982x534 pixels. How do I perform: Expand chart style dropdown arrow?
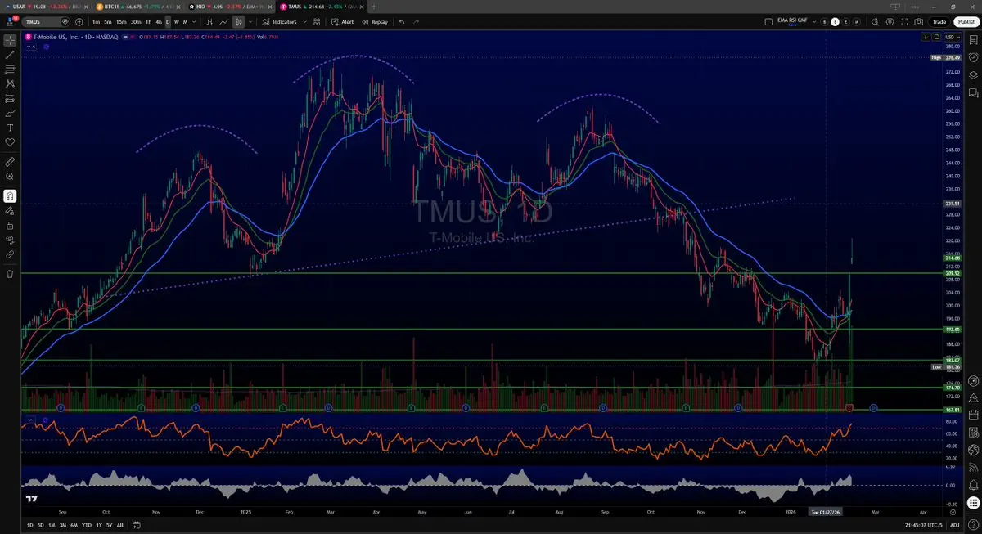pyautogui.click(x=249, y=22)
